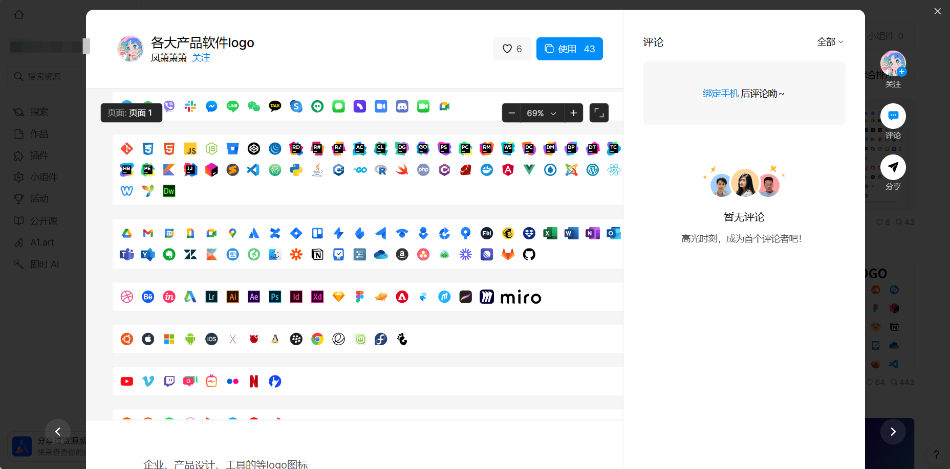
Task: Click the Dreamweaver Dw icon
Action: pos(169,191)
